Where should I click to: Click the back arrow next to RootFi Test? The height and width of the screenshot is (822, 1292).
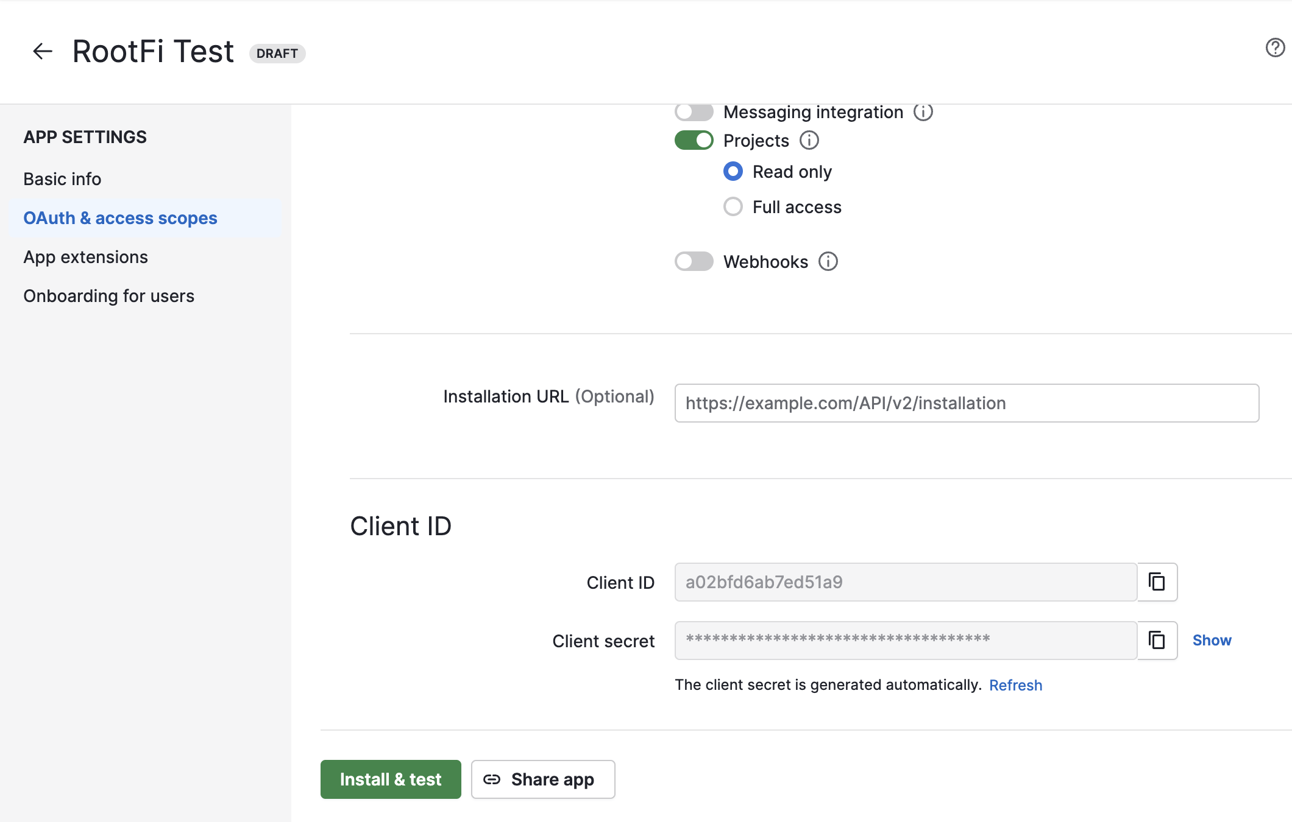[x=42, y=51]
